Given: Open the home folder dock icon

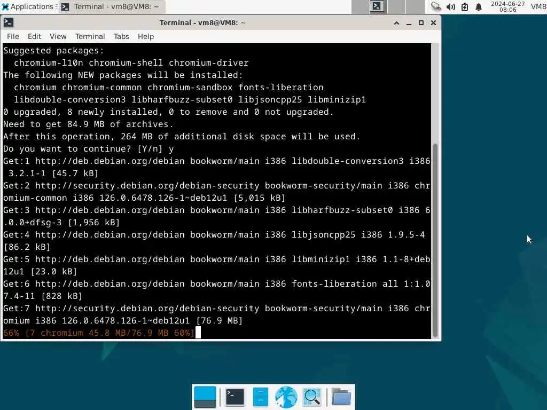Looking at the screenshot, I should 341,397.
